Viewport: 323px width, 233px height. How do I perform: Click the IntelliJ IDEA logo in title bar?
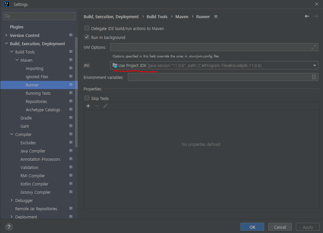coord(7,4)
